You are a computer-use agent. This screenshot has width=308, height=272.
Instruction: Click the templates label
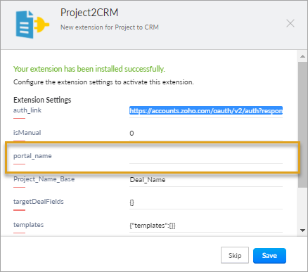coord(28,225)
